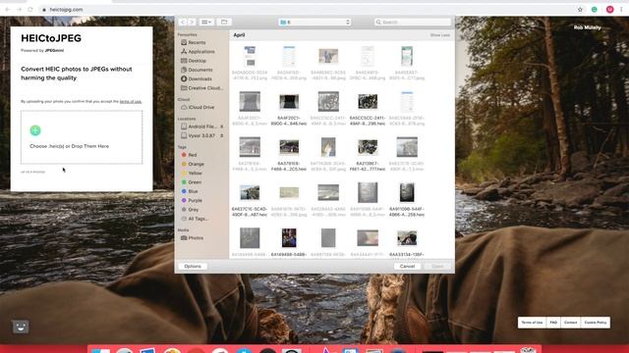Screen dimensions: 629x353
Task: Go back in the file dialog toolbar
Action: coord(183,22)
